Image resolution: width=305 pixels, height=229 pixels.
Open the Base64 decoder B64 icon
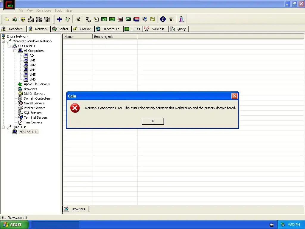coord(88,19)
